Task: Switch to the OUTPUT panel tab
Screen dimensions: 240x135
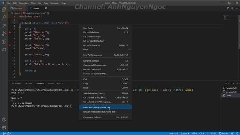Action: (x=28, y=83)
